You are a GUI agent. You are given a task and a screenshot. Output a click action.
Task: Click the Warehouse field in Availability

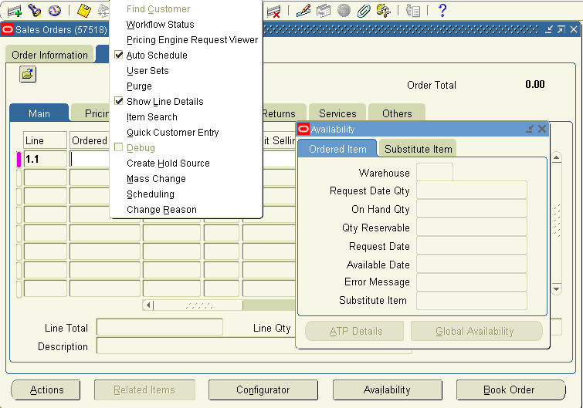[435, 172]
